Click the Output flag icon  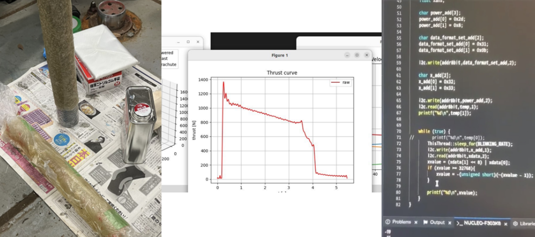(425, 222)
